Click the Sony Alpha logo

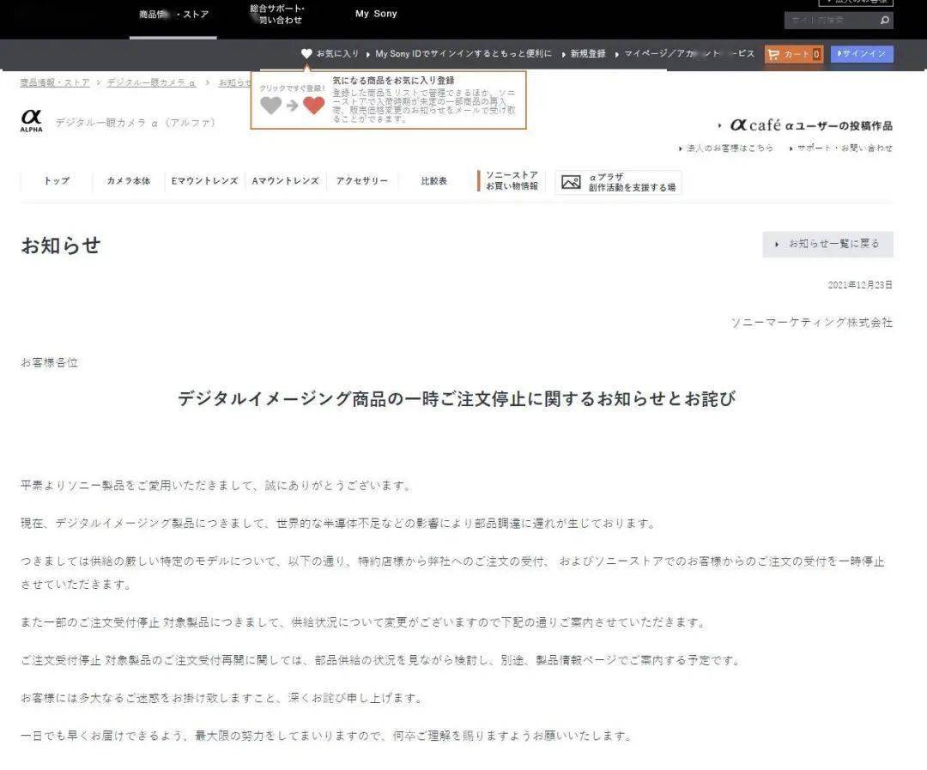(x=32, y=121)
